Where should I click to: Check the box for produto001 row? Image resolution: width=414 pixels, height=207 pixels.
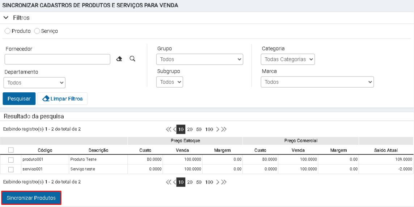[x=11, y=160]
